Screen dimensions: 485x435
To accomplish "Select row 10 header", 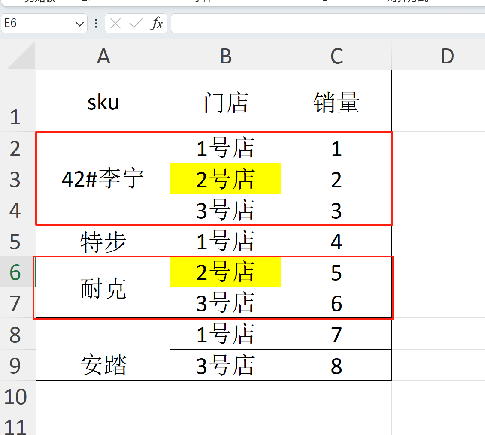I will (18, 396).
